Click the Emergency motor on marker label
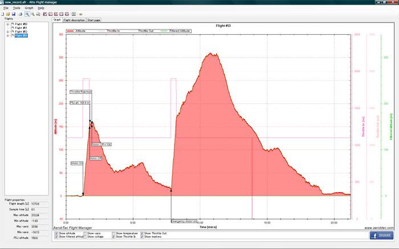Image resolution: width=399 pixels, height=249 pixels. pyautogui.click(x=184, y=221)
